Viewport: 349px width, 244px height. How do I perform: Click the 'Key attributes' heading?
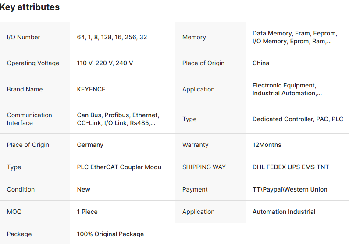tap(29, 7)
